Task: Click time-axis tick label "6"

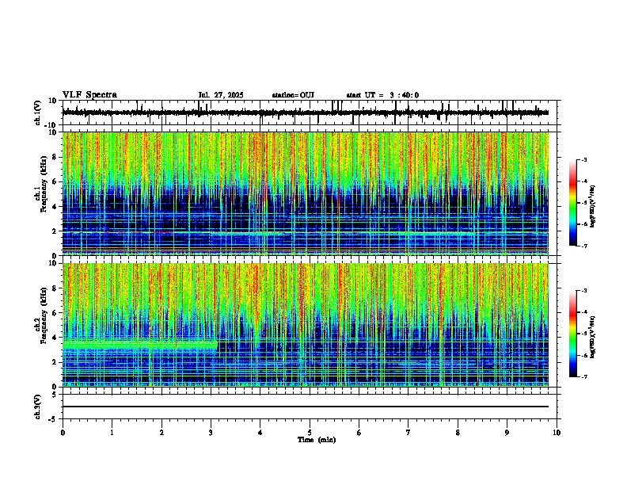Action: tap(359, 433)
